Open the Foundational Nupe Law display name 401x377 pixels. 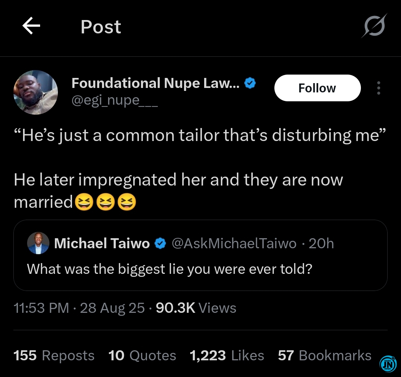156,83
